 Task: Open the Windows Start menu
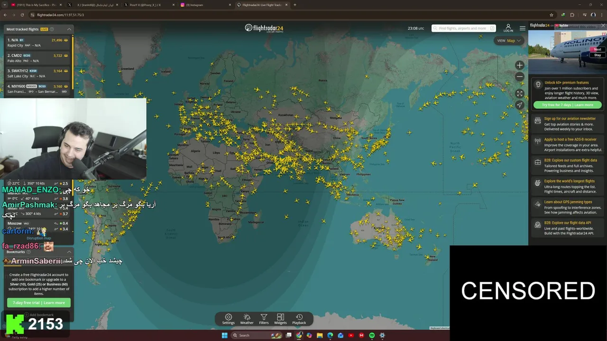(x=224, y=335)
